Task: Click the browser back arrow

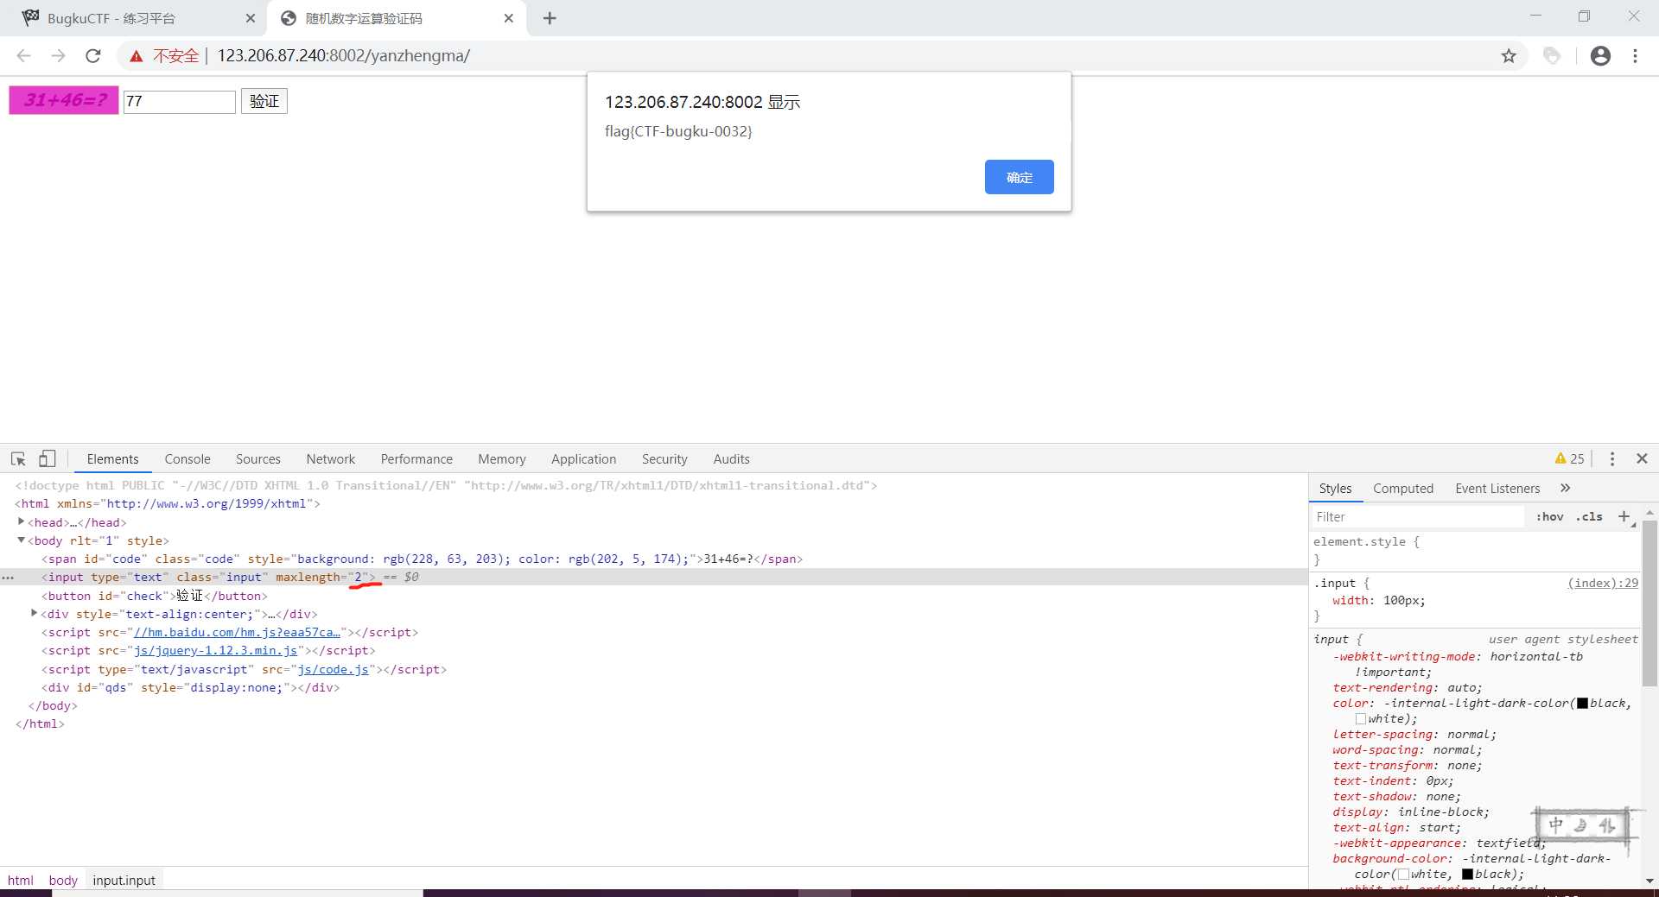Action: [x=23, y=56]
